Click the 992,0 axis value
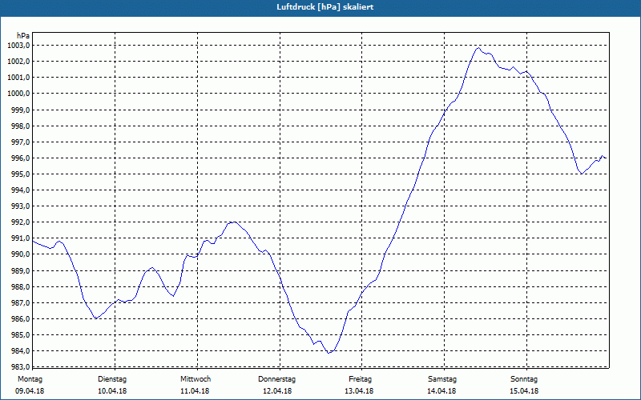This screenshot has height=400, width=641. click(20, 222)
